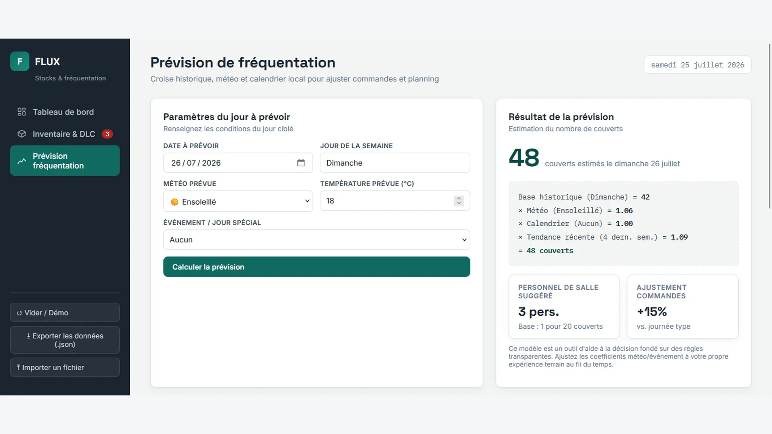Click 'Résultat de la prévision' heading

pos(561,117)
